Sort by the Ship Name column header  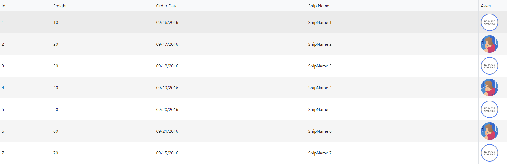click(318, 6)
